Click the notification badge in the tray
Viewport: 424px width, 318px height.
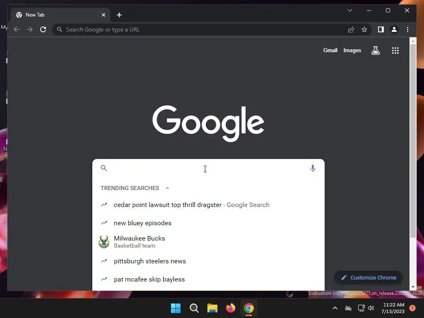(x=412, y=308)
